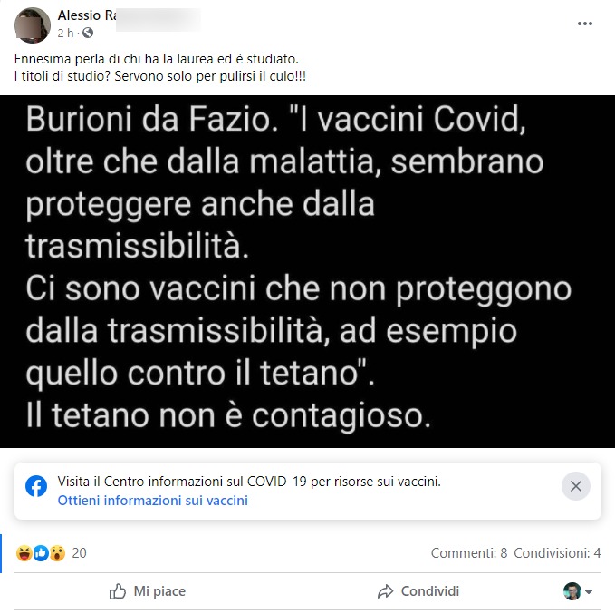615x614 pixels.
Task: Click the small commenting-as avatar
Action: point(572,591)
